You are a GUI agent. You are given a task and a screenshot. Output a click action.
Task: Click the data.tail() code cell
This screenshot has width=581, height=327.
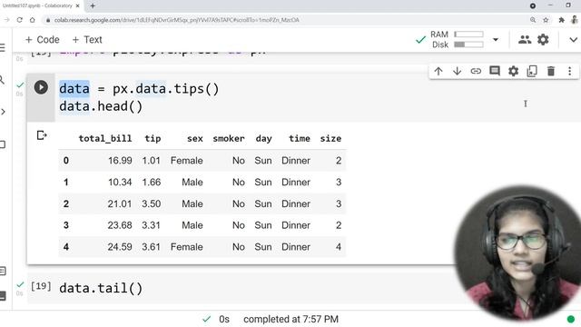click(x=101, y=288)
